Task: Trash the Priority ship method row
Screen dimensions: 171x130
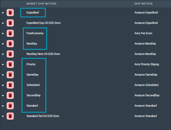Action: pyautogui.click(x=10, y=64)
